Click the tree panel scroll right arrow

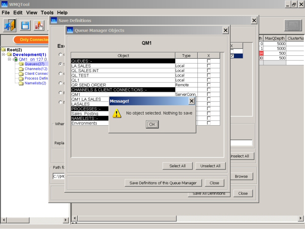[x=66, y=220]
